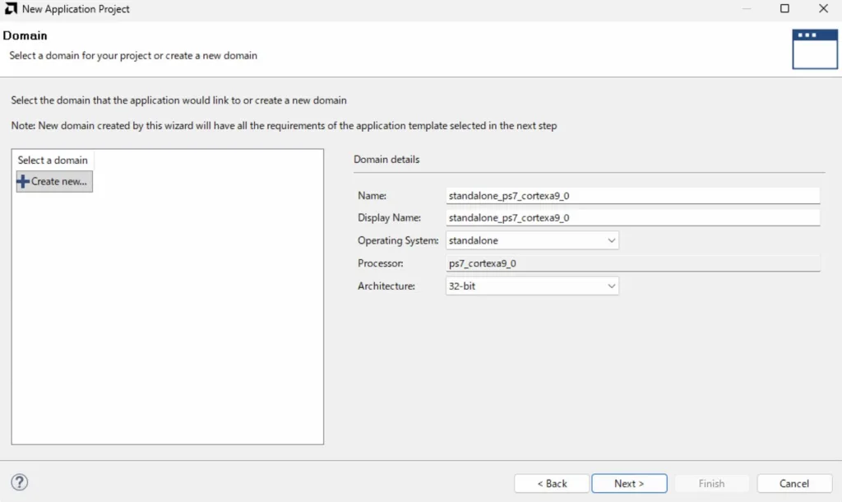Maximize the New Application Project window

(784, 9)
